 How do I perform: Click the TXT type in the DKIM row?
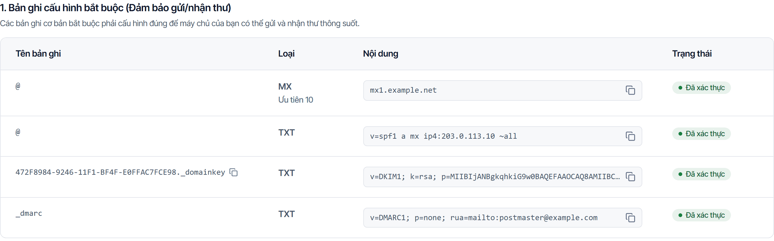pyautogui.click(x=287, y=173)
